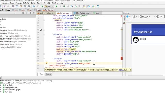Screen dimensions: 165x93
Task: Open project panel settings gear
Action: (30, 13)
